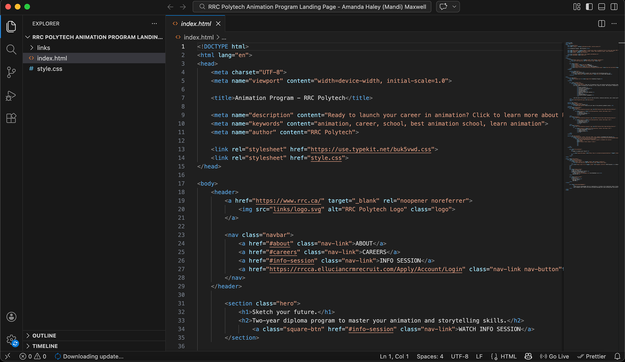The image size is (625, 362).
Task: Click the command center search box
Action: (312, 7)
